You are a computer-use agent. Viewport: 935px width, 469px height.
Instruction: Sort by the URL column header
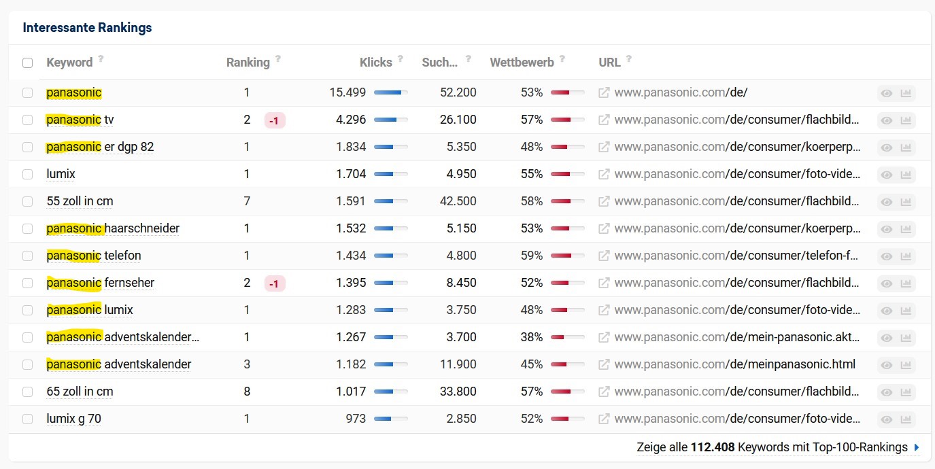(610, 63)
